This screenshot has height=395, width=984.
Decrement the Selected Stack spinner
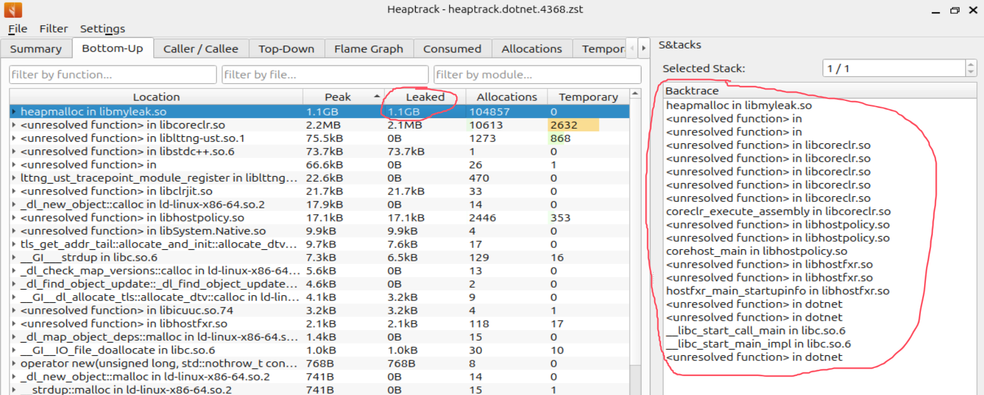pos(971,72)
